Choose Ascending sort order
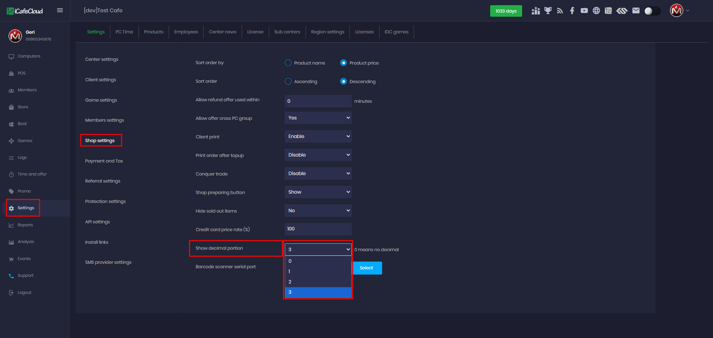 pyautogui.click(x=288, y=82)
